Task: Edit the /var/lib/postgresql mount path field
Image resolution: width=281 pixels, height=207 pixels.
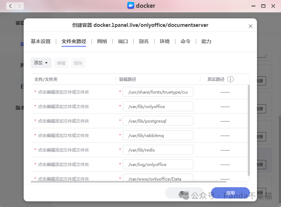Action: pyautogui.click(x=158, y=121)
